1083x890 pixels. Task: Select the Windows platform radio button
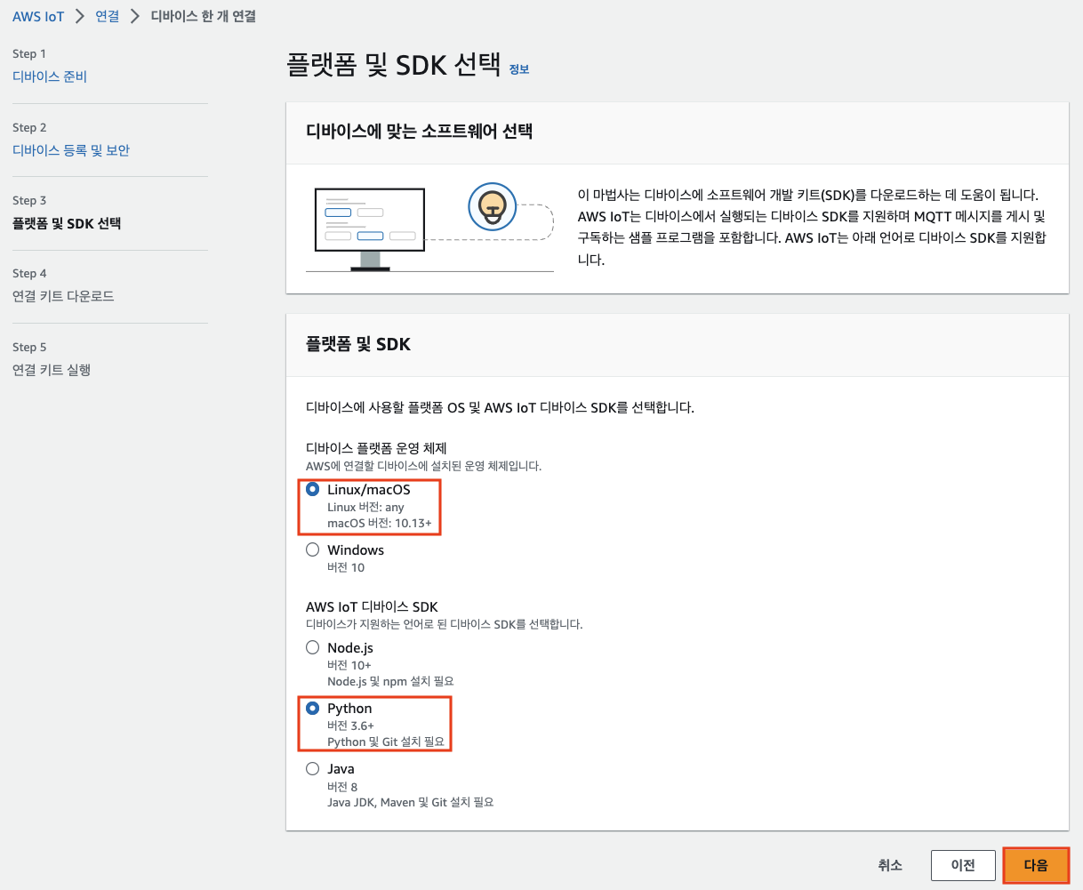click(x=312, y=550)
